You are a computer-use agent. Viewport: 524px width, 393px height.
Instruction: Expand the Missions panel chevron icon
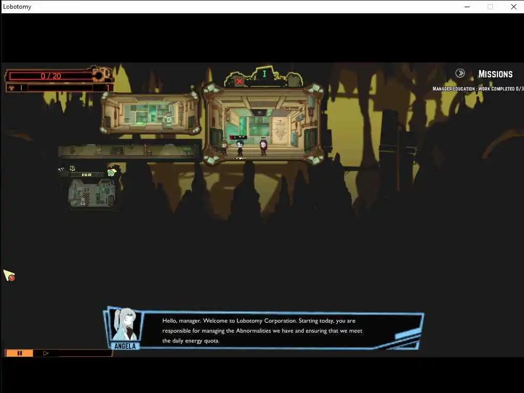point(460,73)
